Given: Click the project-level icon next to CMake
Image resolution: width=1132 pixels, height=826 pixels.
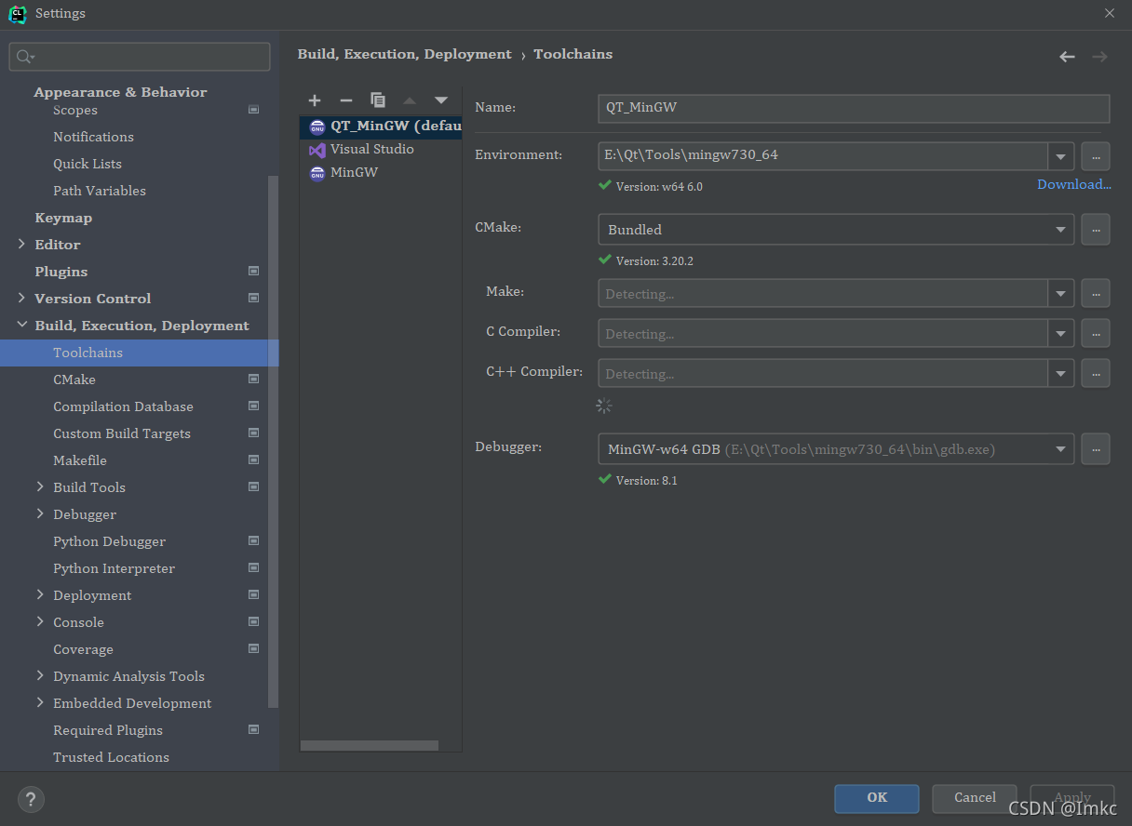Looking at the screenshot, I should (253, 380).
